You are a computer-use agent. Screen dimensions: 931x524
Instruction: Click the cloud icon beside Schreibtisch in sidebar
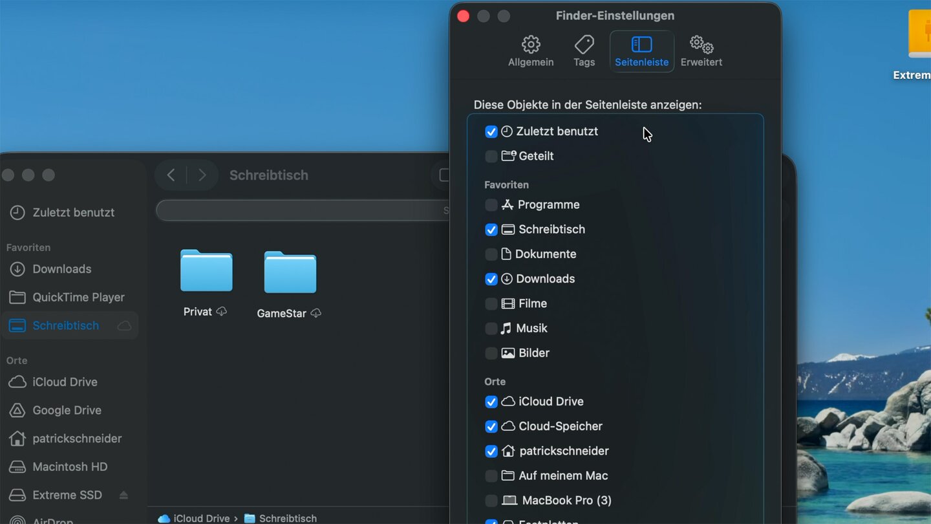coord(124,325)
